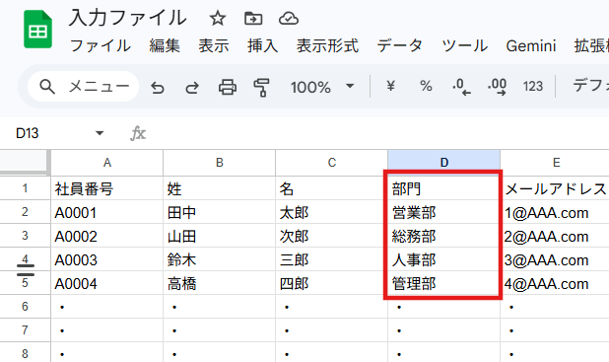This screenshot has width=609, height=362.
Task: Click cell 鈴木
Action: [x=220, y=259]
